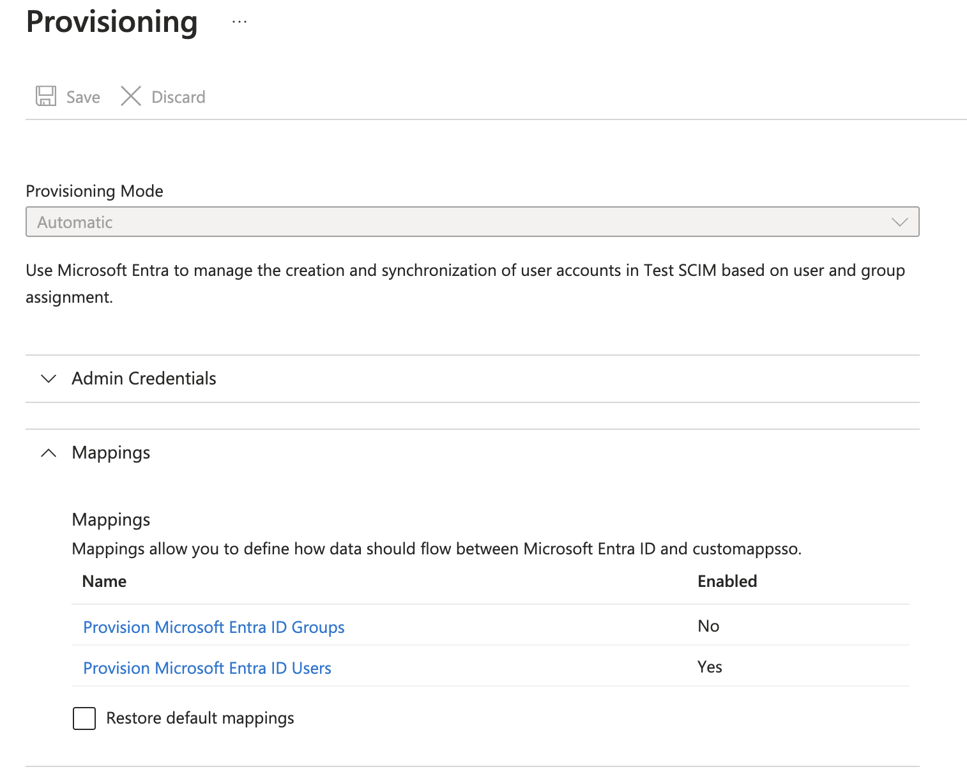Click the Enabled column header
This screenshot has width=967, height=783.
(727, 581)
